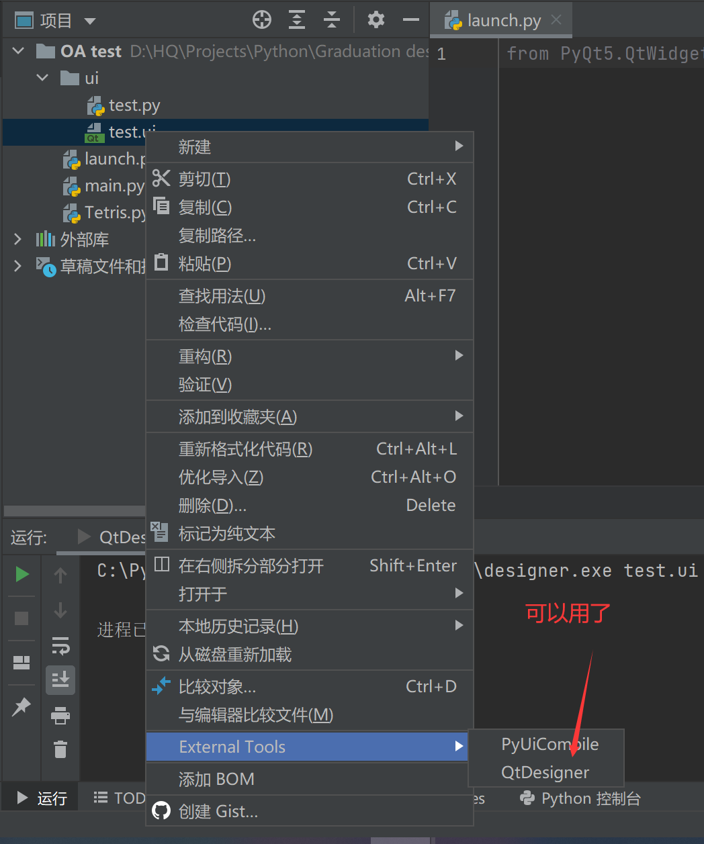Toggle soft-wrap for console output
704x844 pixels.
tap(60, 647)
